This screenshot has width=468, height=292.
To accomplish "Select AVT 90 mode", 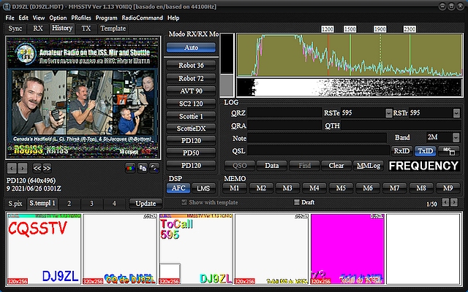I will click(x=191, y=91).
